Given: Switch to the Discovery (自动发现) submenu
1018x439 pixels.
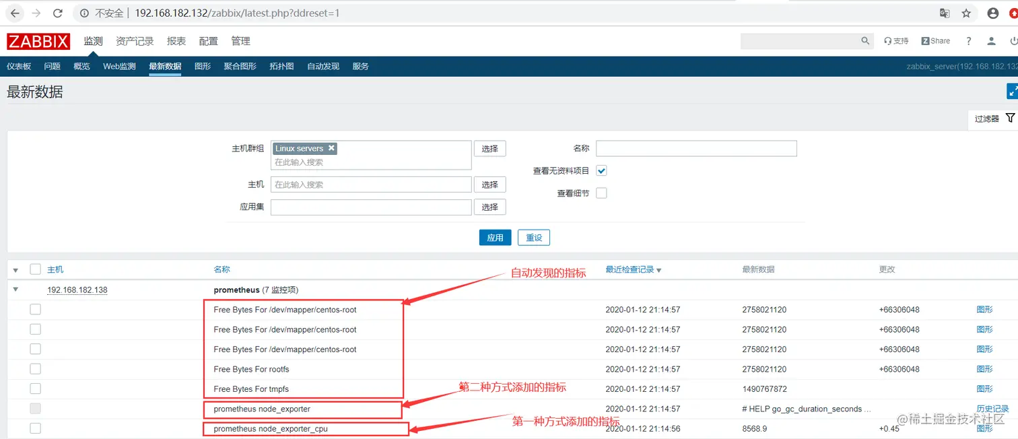Looking at the screenshot, I should pos(323,66).
